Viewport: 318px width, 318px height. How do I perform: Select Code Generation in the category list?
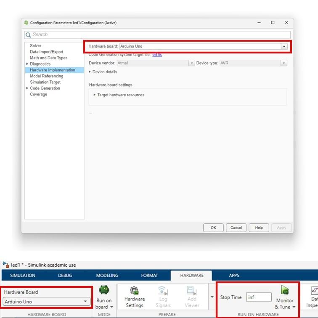(45, 88)
